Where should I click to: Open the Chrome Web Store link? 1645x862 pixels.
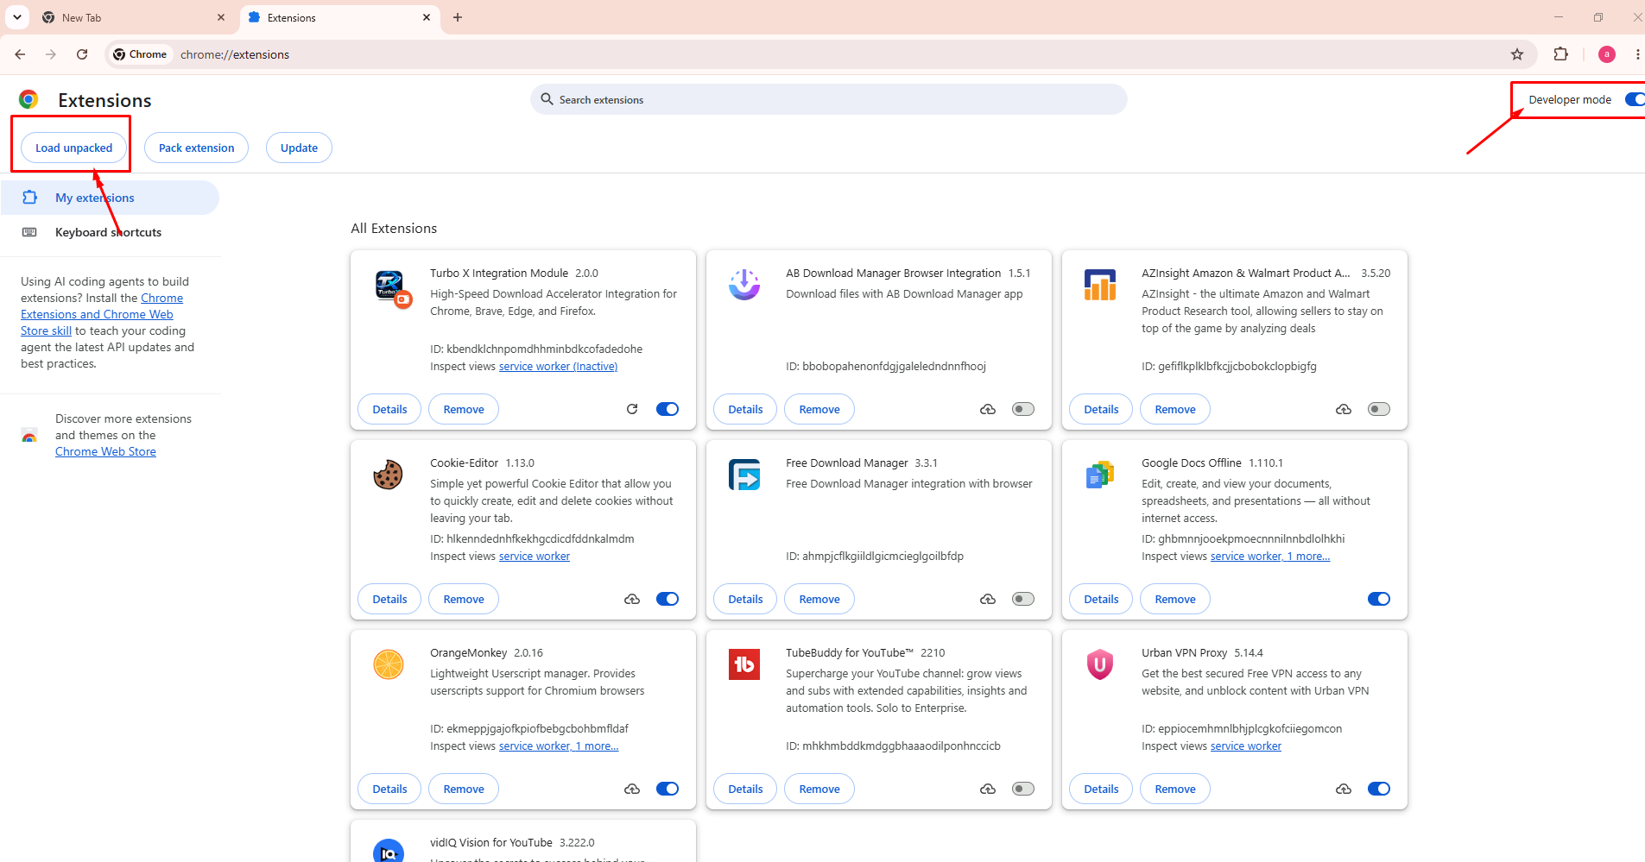pyautogui.click(x=105, y=451)
